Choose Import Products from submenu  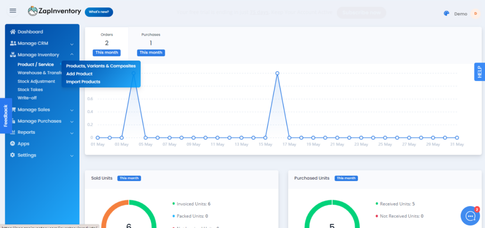pyautogui.click(x=83, y=82)
